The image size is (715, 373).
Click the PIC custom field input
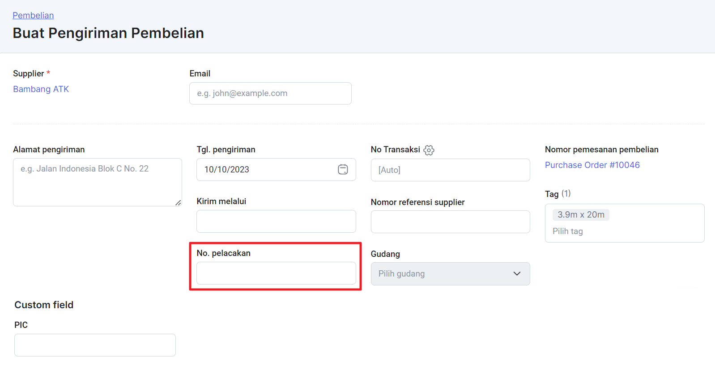pyautogui.click(x=95, y=345)
